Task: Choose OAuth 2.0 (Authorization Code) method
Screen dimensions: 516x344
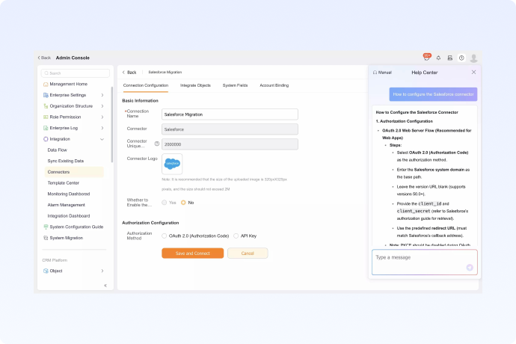Action: point(165,236)
